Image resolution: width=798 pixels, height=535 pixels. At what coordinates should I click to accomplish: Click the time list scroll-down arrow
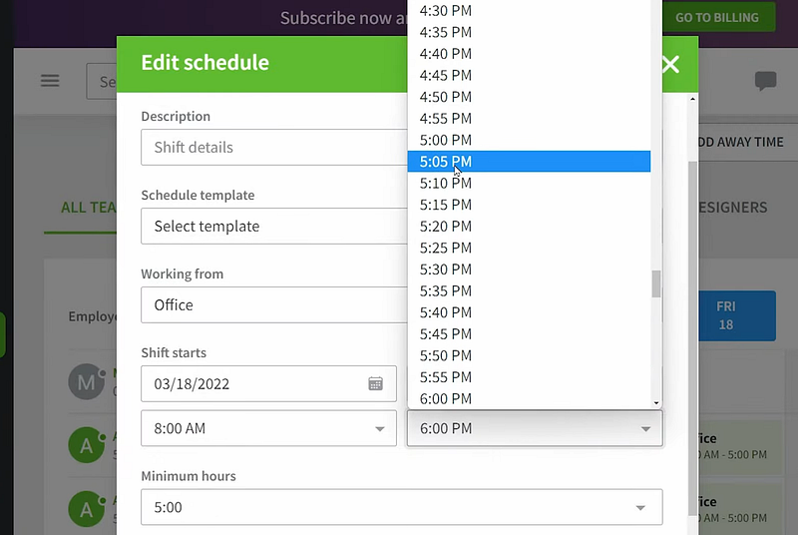point(656,402)
